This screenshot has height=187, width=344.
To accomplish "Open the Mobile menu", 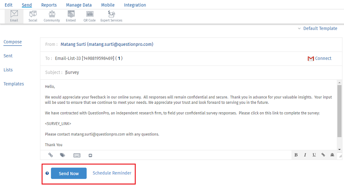I will coord(108,5).
